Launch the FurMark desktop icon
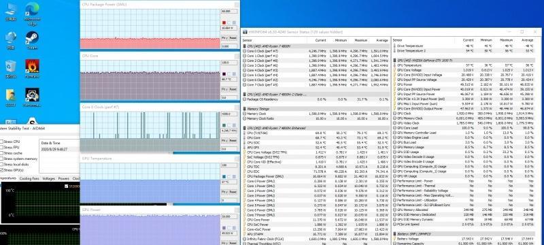Screen dimensions: 544x245 (32, 68)
